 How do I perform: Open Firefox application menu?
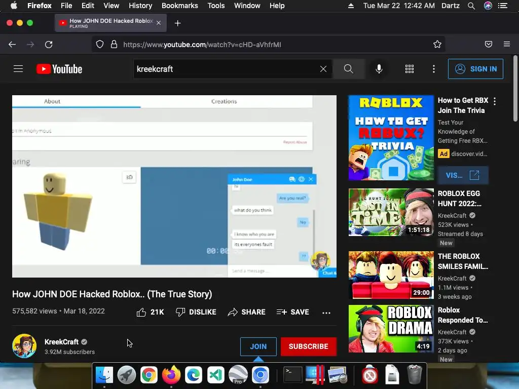(507, 45)
